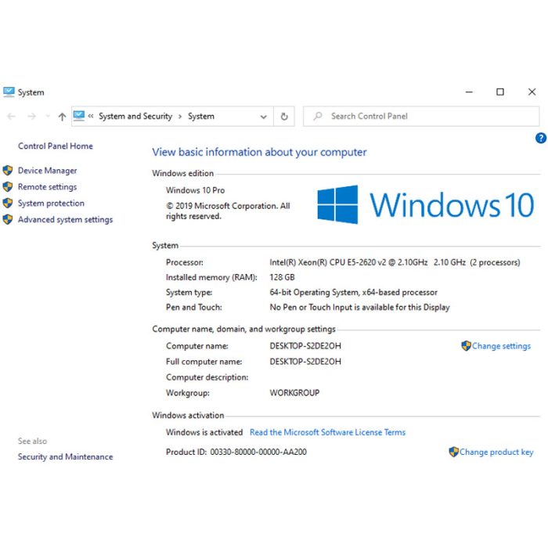Open the address bar history dropdown
This screenshot has height=548, width=548.
point(264,117)
